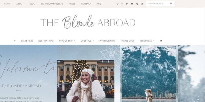Viewport: 205px width, 102px height.
Task: Open the Start Here link
Action: pyautogui.click(x=27, y=41)
